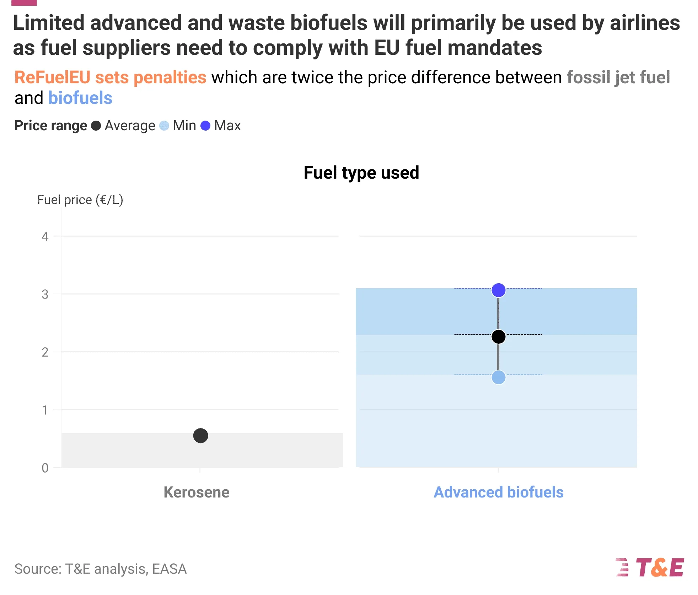Image resolution: width=698 pixels, height=595 pixels.
Task: Click the orange 'ReFuelEU sets penalties' text
Action: (110, 78)
